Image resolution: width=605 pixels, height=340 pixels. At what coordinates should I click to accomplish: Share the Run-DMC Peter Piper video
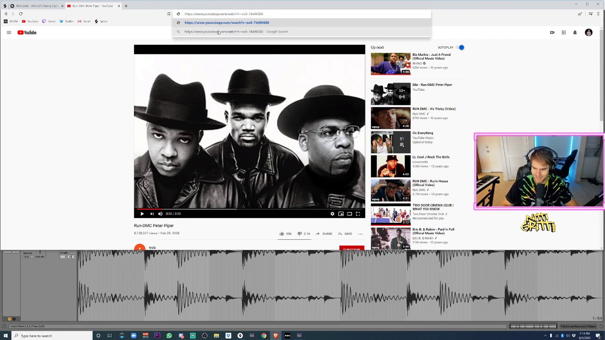324,234
